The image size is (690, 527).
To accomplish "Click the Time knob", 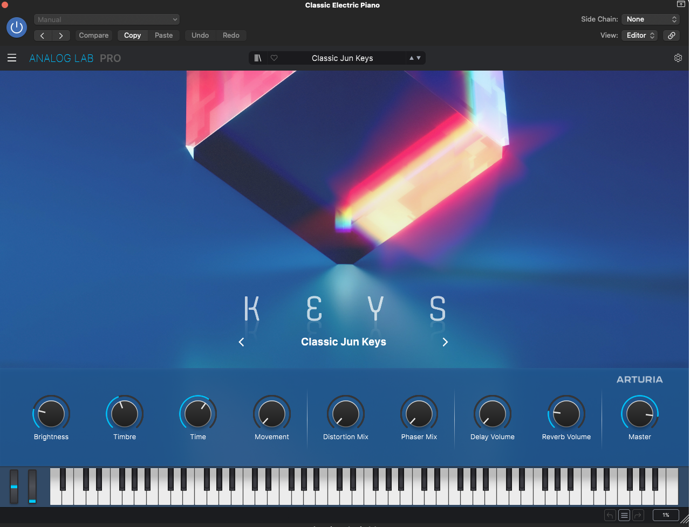I will (198, 414).
